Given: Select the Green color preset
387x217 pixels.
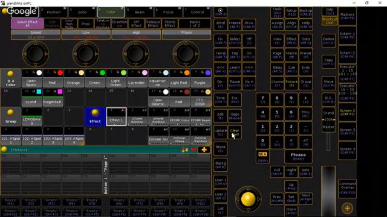Looking at the screenshot, I should coord(95,78).
